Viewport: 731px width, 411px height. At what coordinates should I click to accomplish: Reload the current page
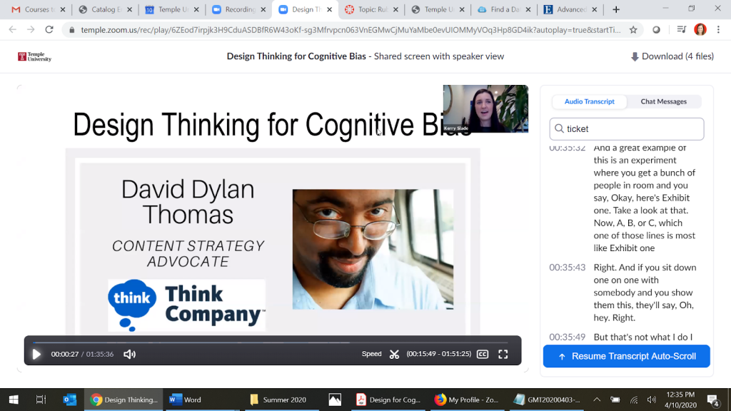[x=49, y=30]
